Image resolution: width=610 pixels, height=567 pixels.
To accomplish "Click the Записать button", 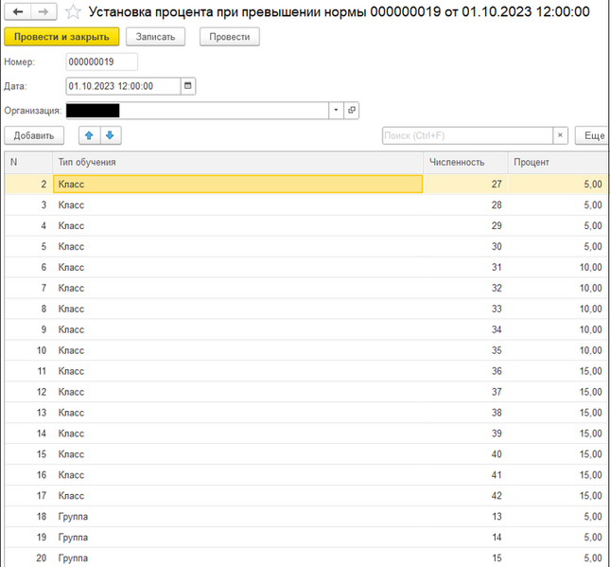I will click(x=156, y=37).
